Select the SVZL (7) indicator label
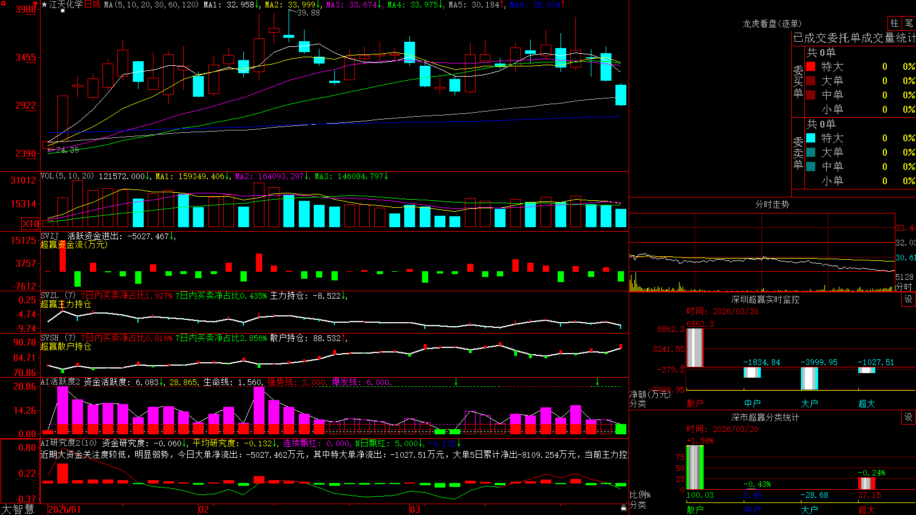 tap(58, 296)
